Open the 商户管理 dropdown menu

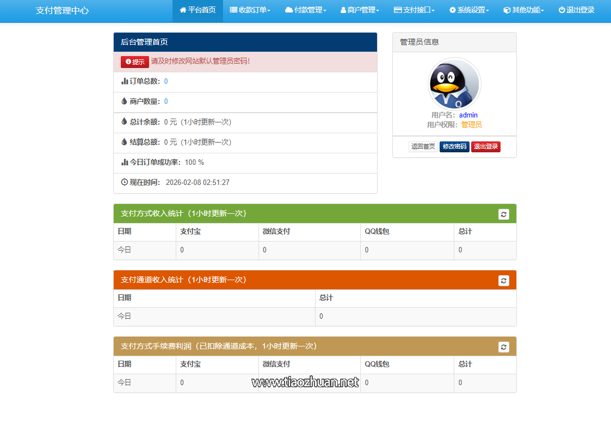[x=360, y=10]
